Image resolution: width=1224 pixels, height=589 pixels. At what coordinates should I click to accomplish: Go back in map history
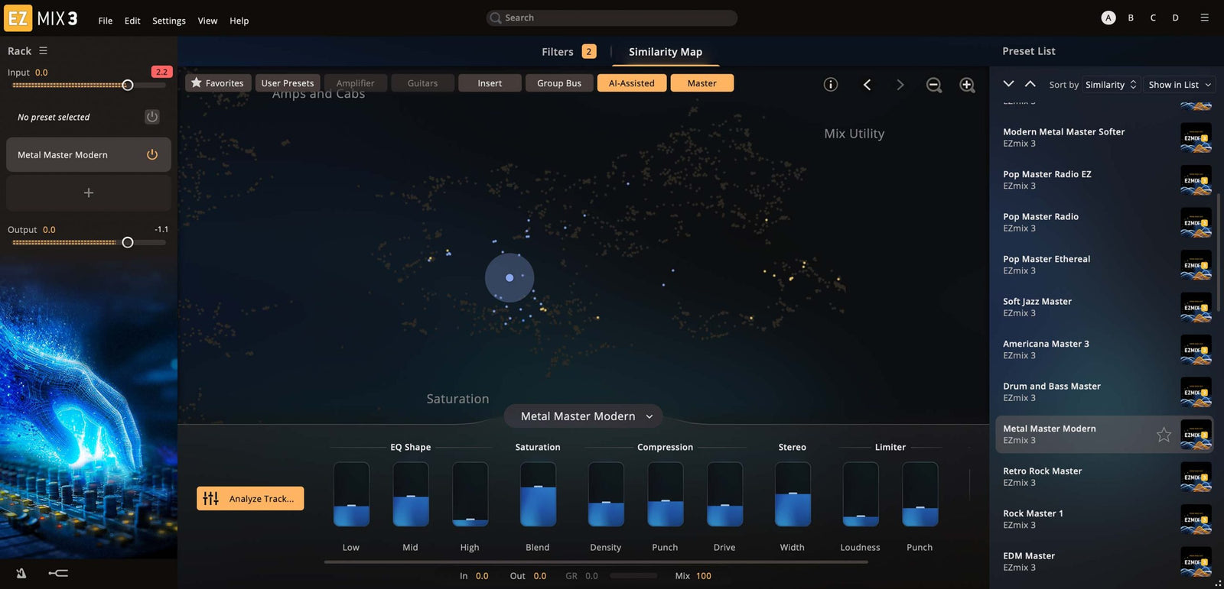click(x=867, y=85)
